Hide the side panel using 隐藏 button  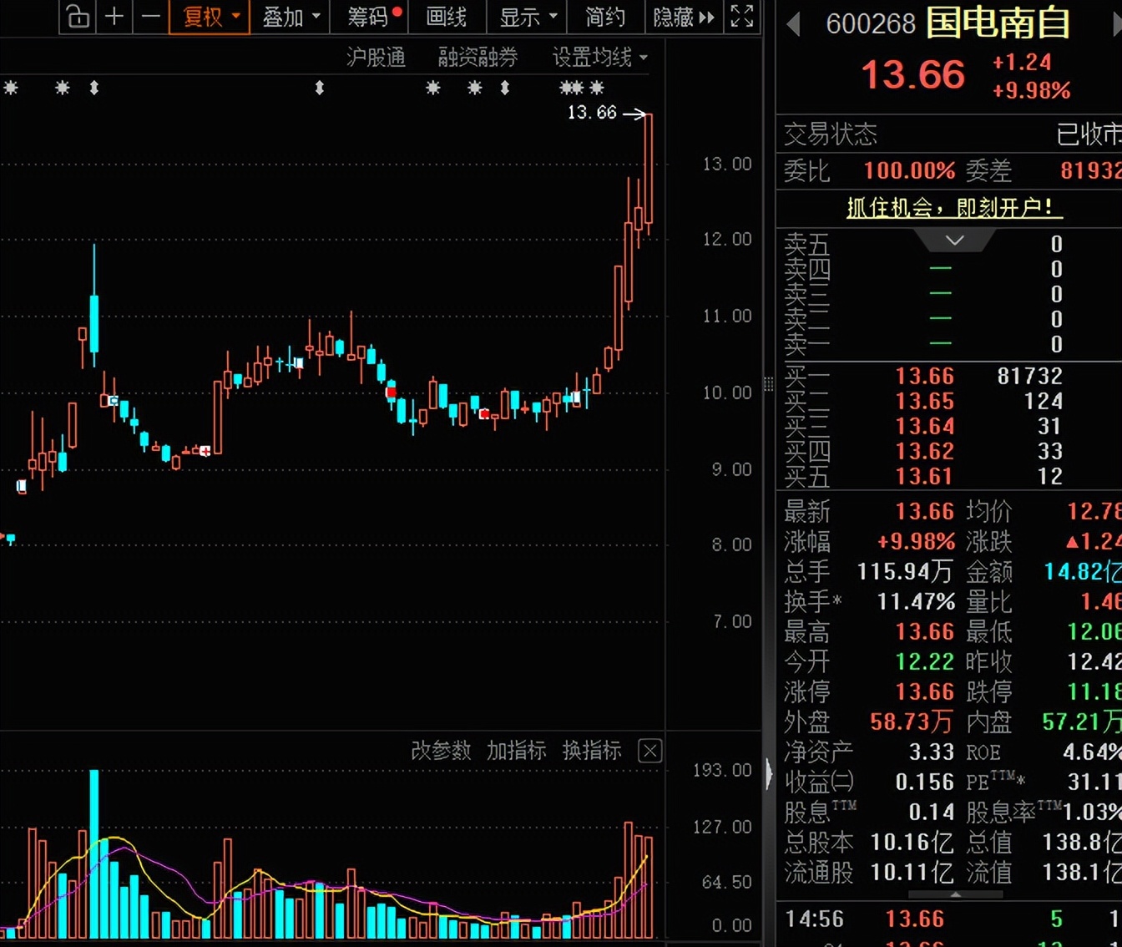(683, 17)
